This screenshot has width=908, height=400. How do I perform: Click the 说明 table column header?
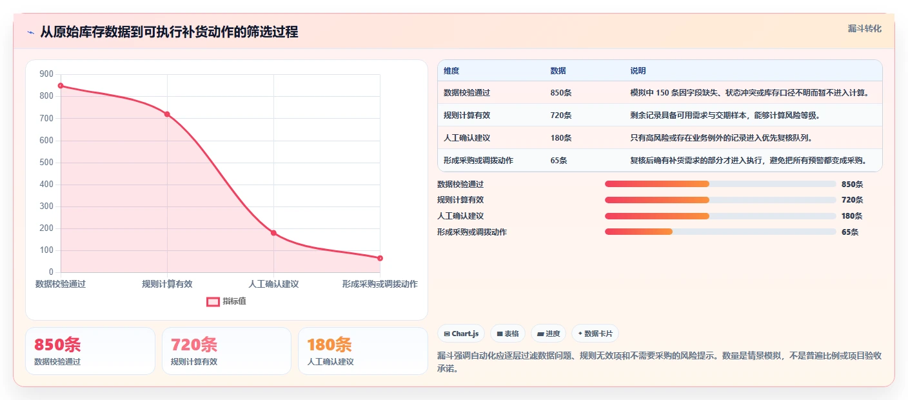click(638, 71)
